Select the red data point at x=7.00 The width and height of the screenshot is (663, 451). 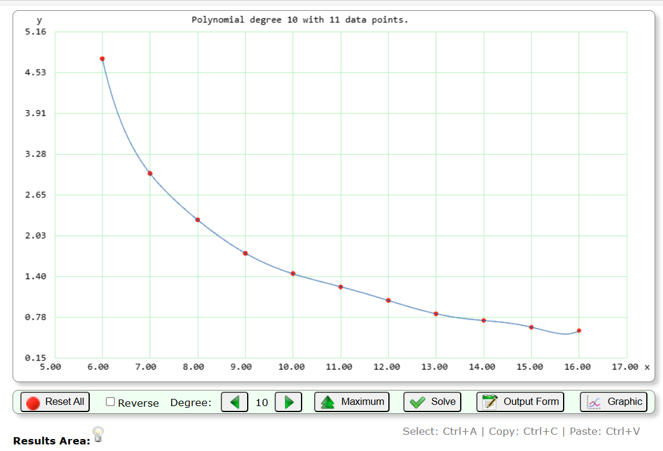coord(150,174)
